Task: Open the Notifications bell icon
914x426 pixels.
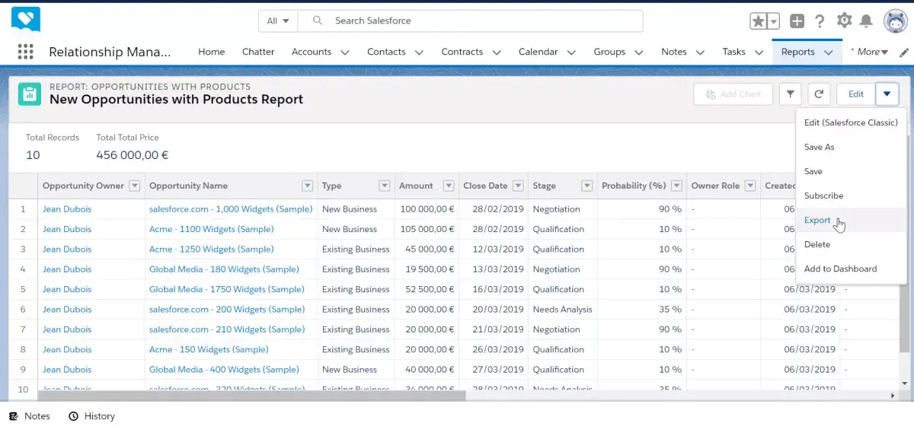Action: click(x=867, y=21)
